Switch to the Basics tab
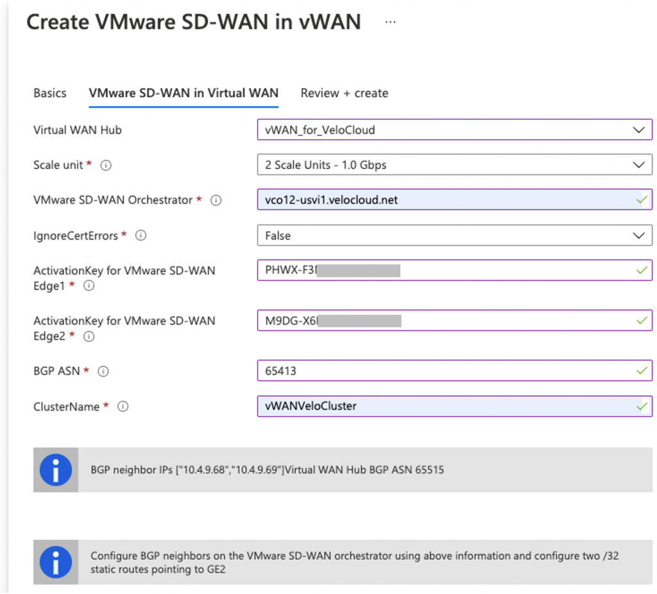This screenshot has width=657, height=594. (x=50, y=93)
